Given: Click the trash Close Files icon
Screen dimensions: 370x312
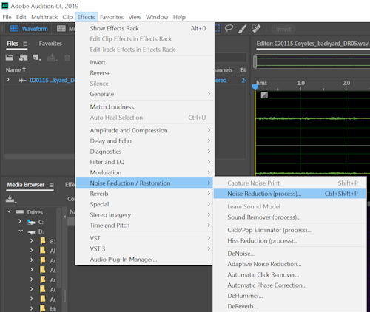Looking at the screenshot, I should 67,58.
